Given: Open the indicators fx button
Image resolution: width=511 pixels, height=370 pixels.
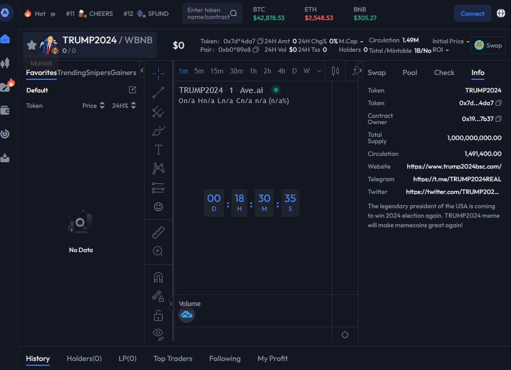Looking at the screenshot, I should 355,71.
